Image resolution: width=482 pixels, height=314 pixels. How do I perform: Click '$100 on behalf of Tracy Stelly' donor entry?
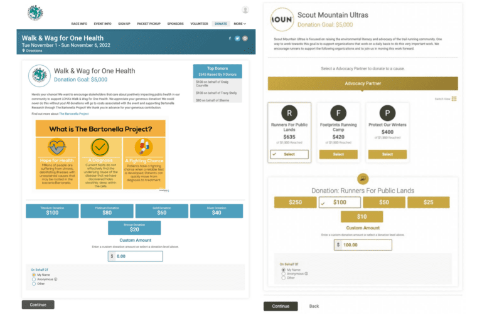(x=217, y=93)
